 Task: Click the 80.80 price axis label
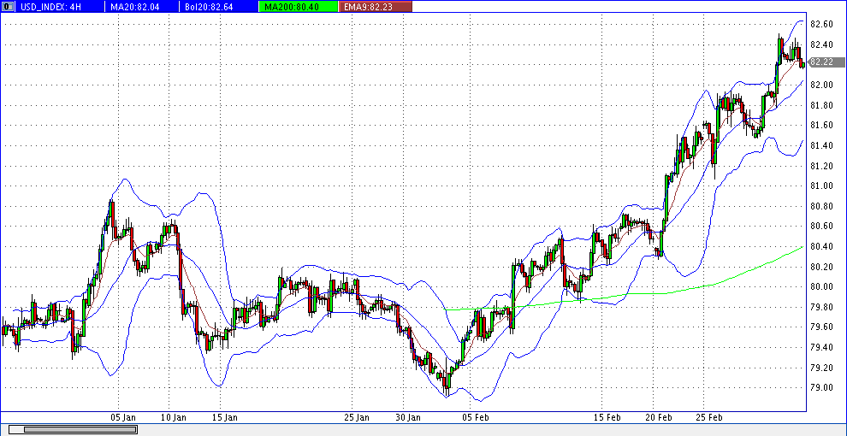click(x=821, y=205)
